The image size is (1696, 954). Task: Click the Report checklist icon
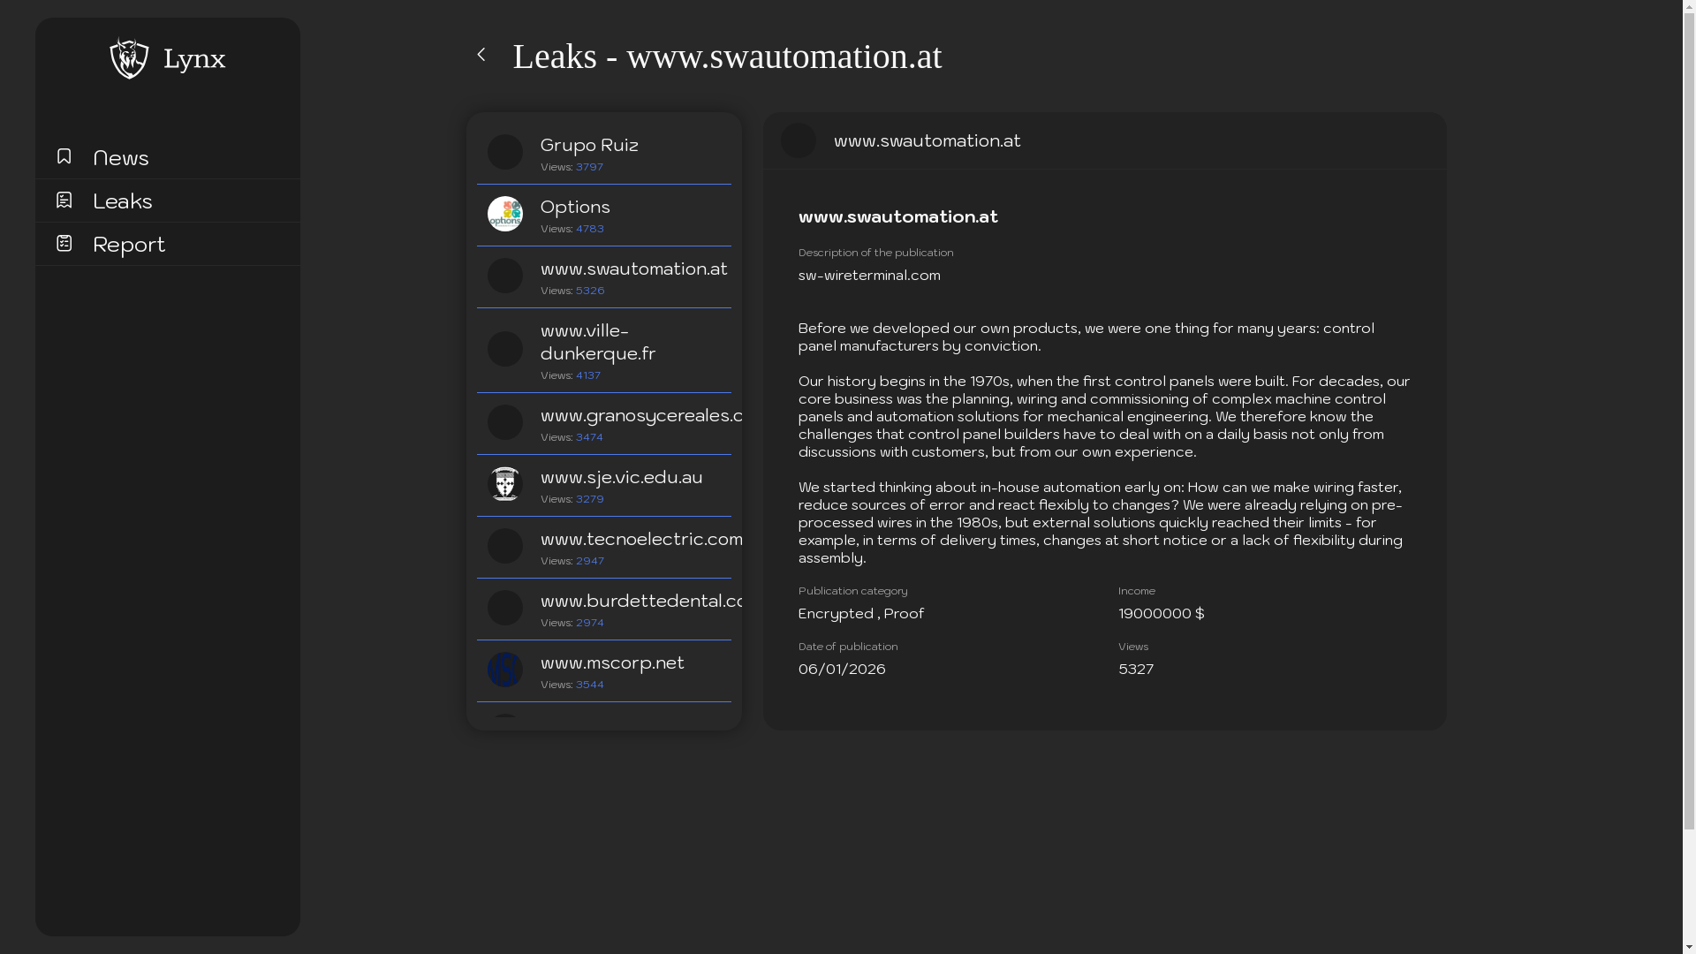coord(64,243)
